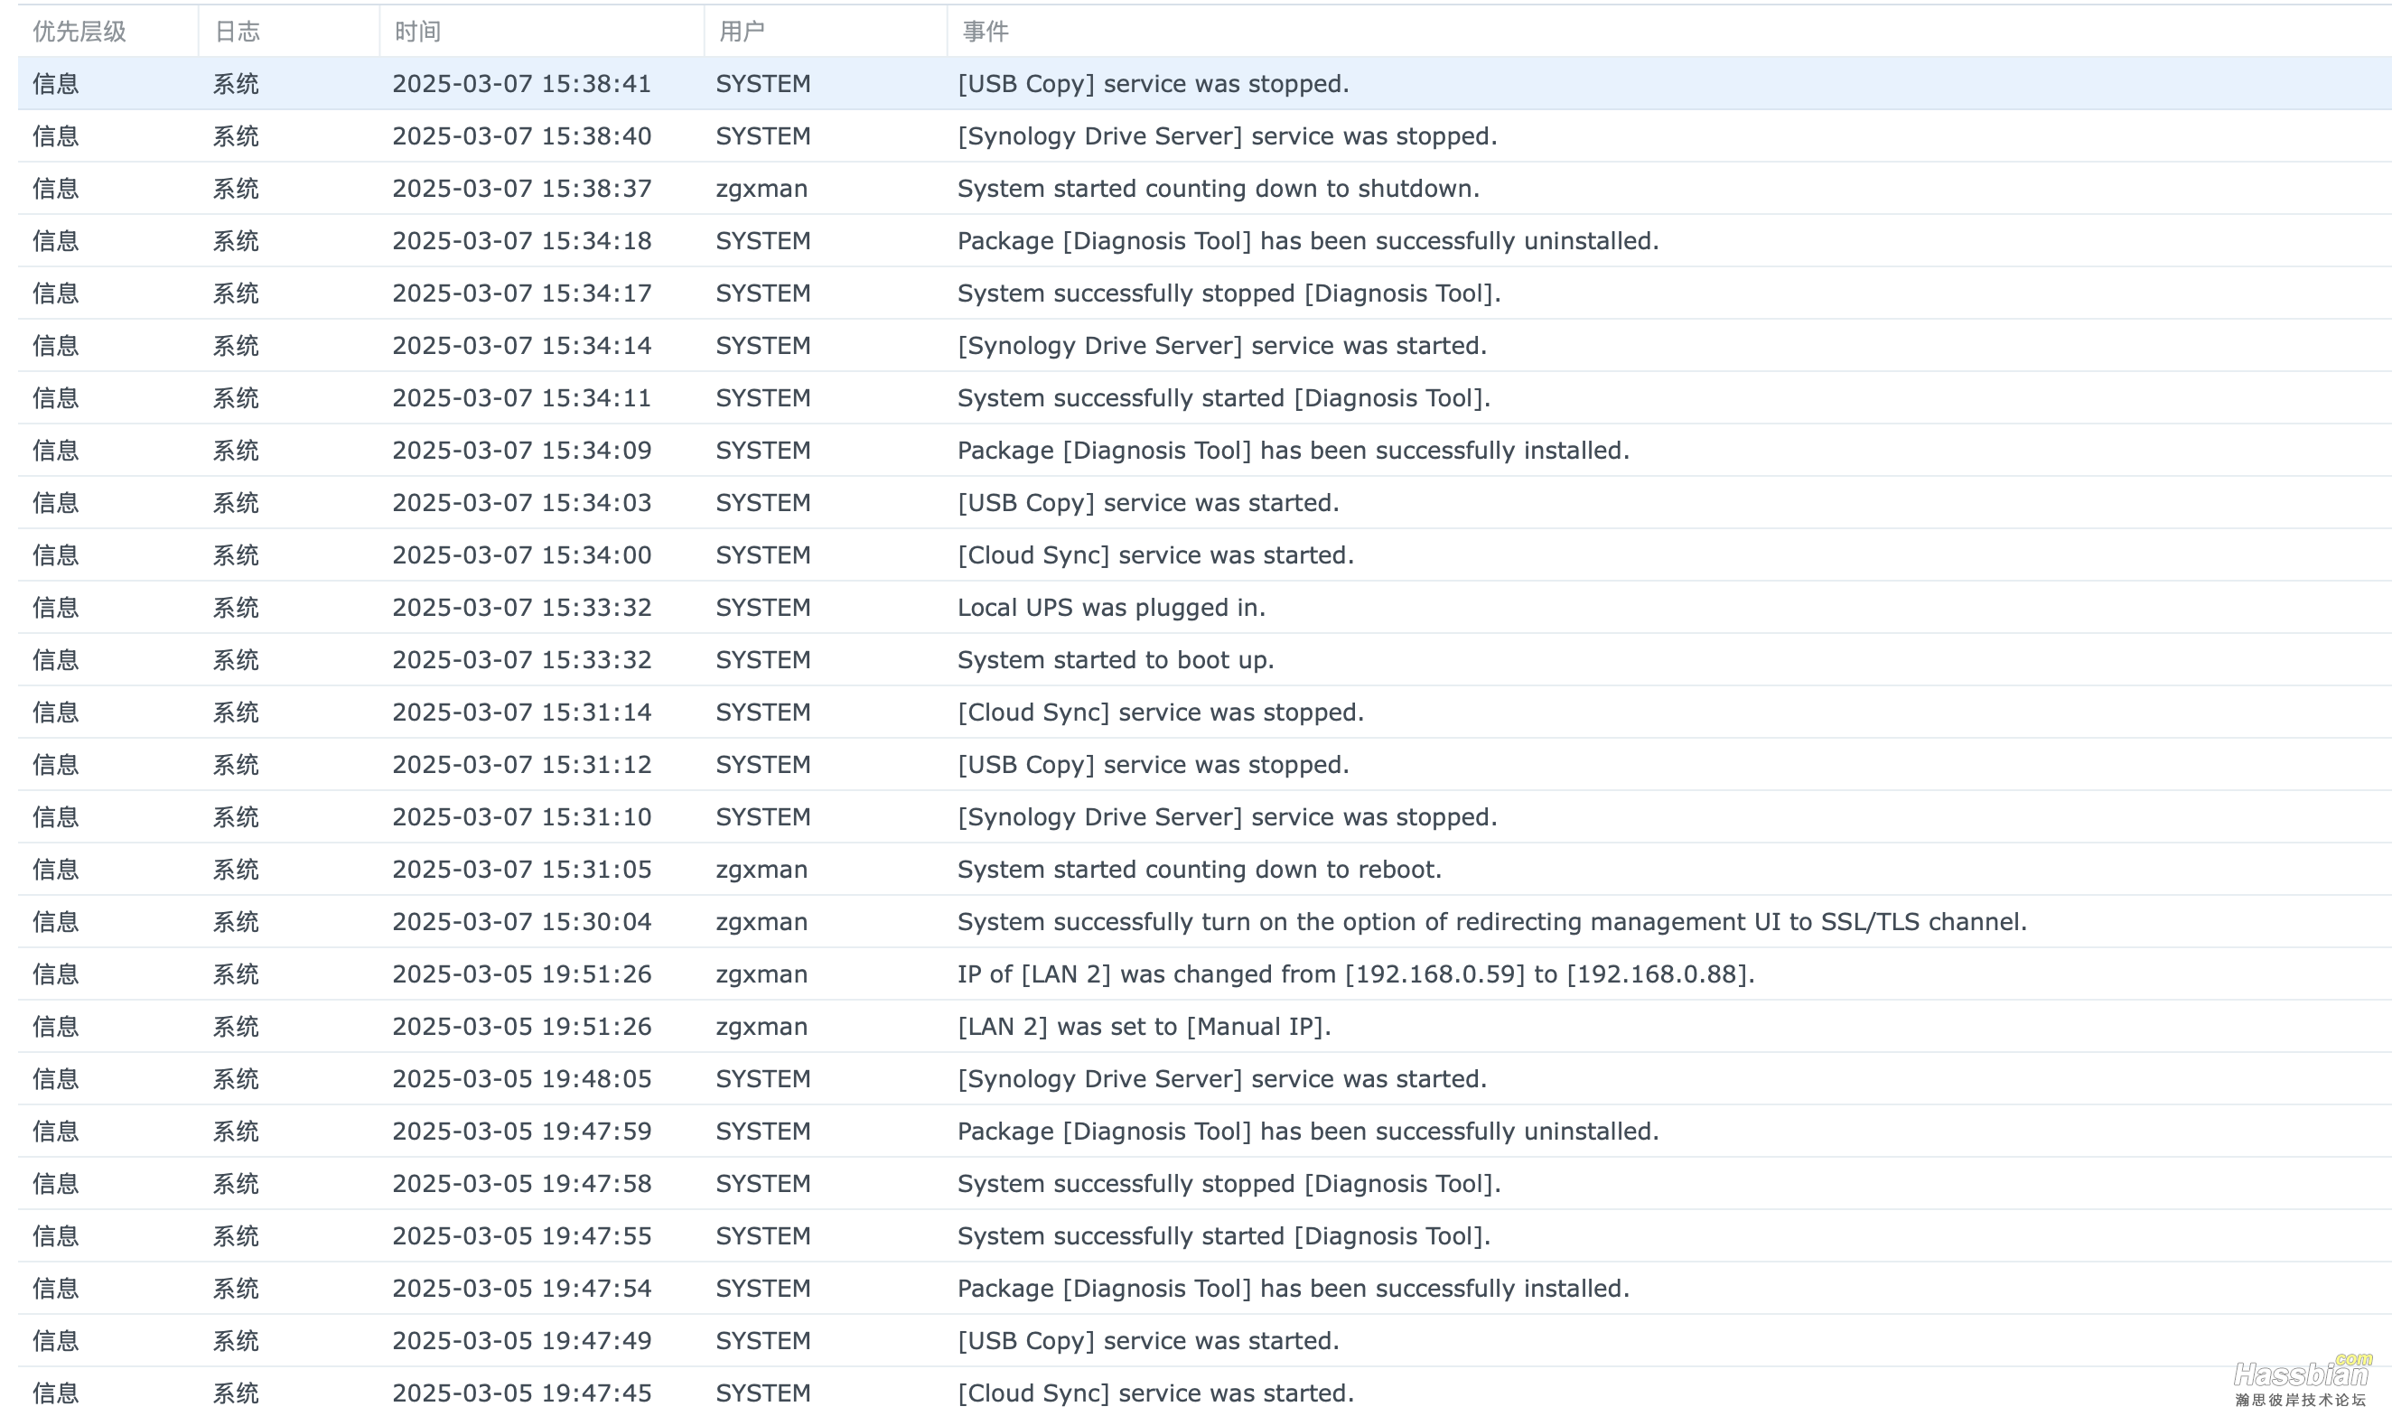
Task: Click timestamp 2025-03-07 15:34:11
Action: click(521, 398)
